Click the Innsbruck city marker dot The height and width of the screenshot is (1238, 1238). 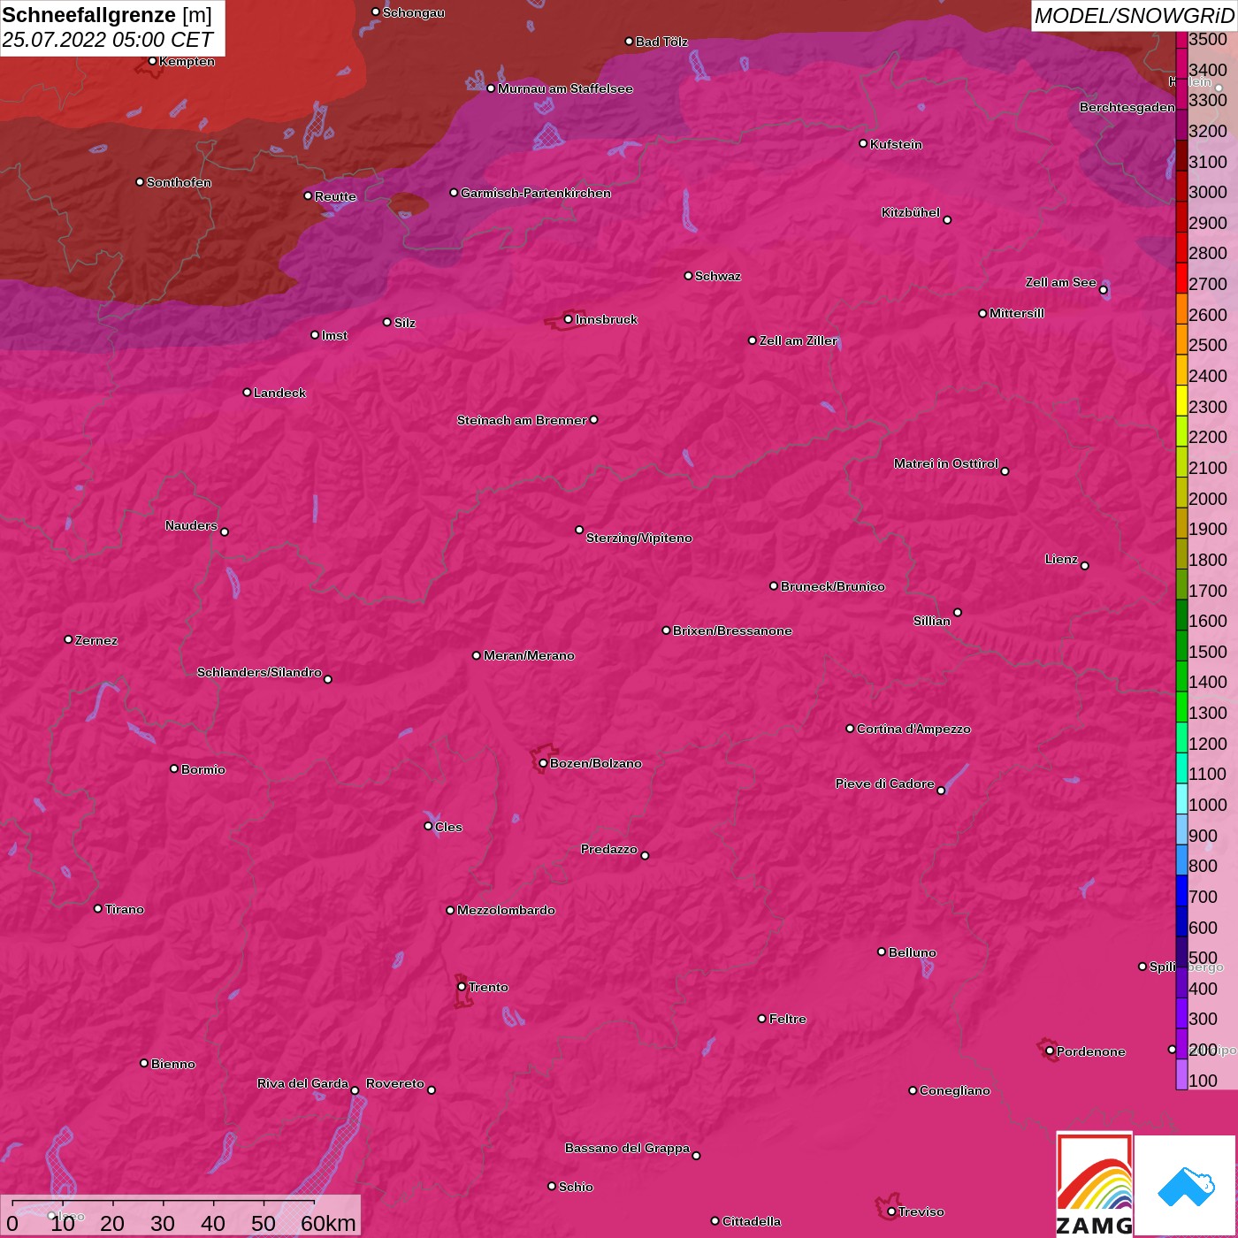[x=568, y=319]
